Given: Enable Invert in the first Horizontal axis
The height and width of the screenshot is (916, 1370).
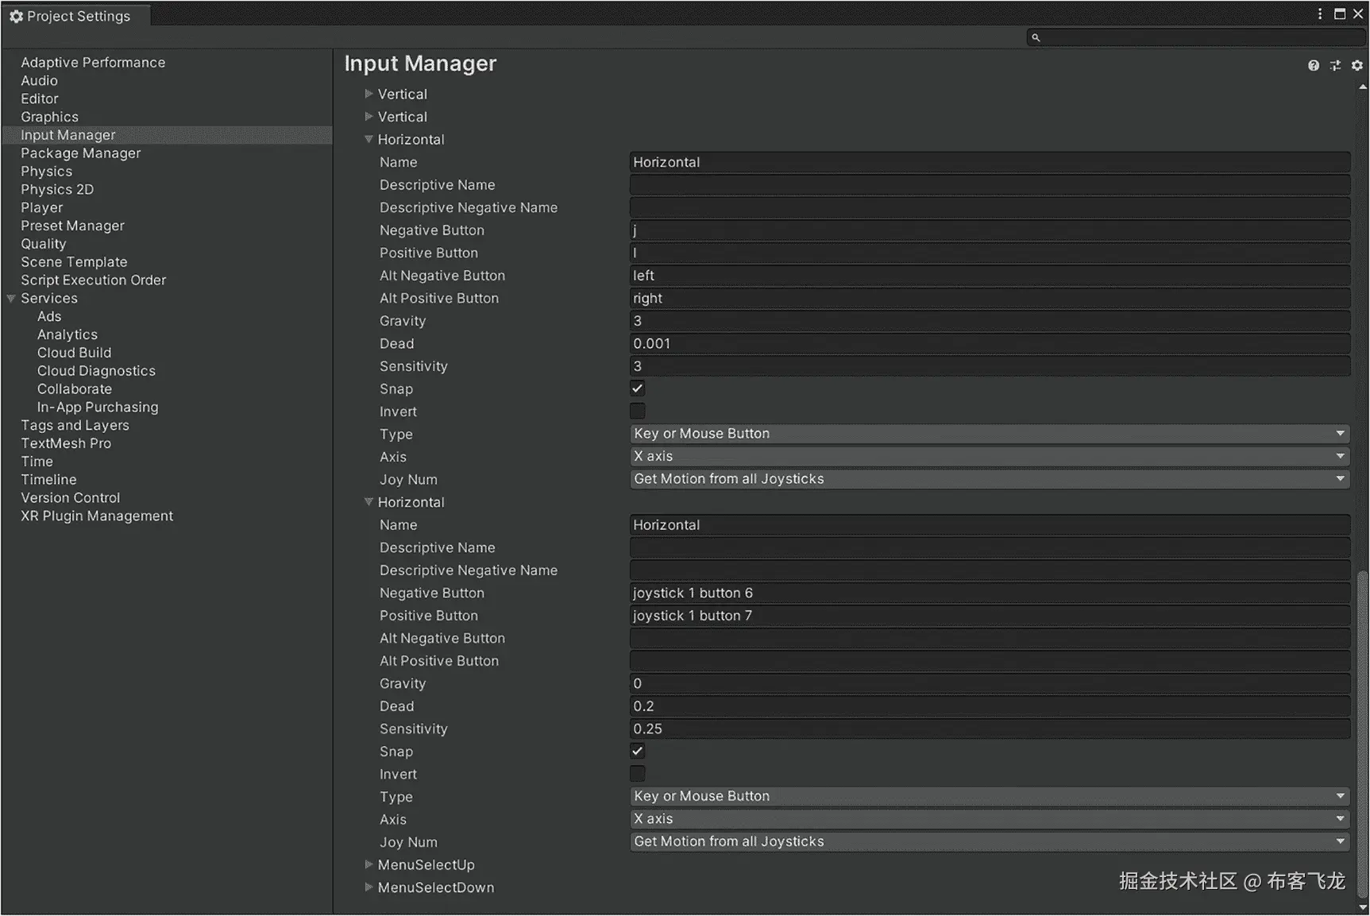Looking at the screenshot, I should [x=638, y=412].
